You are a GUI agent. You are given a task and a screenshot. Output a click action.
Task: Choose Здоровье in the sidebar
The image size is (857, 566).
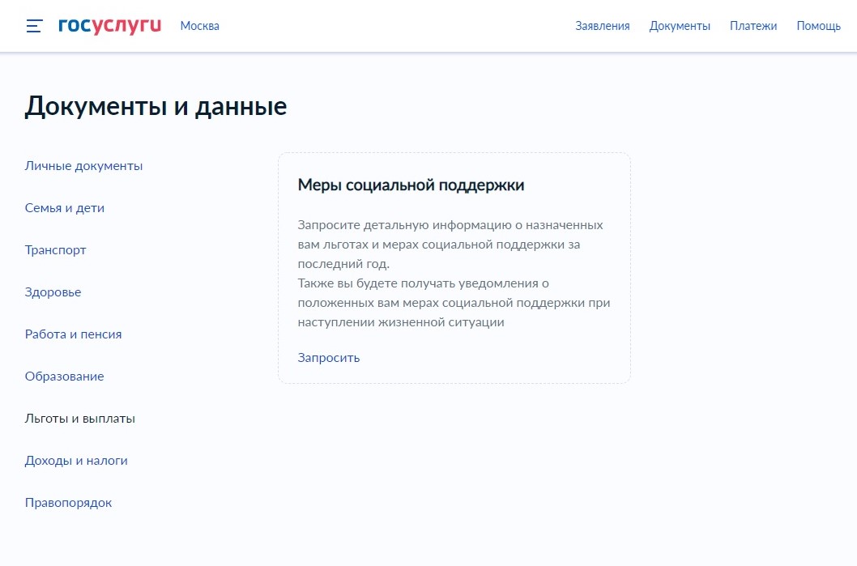[53, 292]
